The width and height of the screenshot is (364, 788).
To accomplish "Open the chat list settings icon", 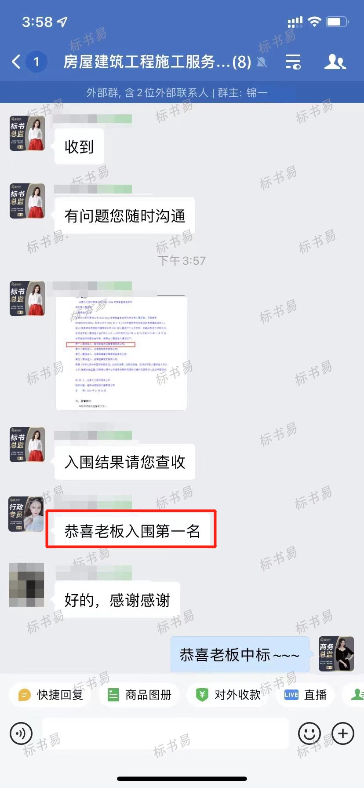I will [293, 62].
